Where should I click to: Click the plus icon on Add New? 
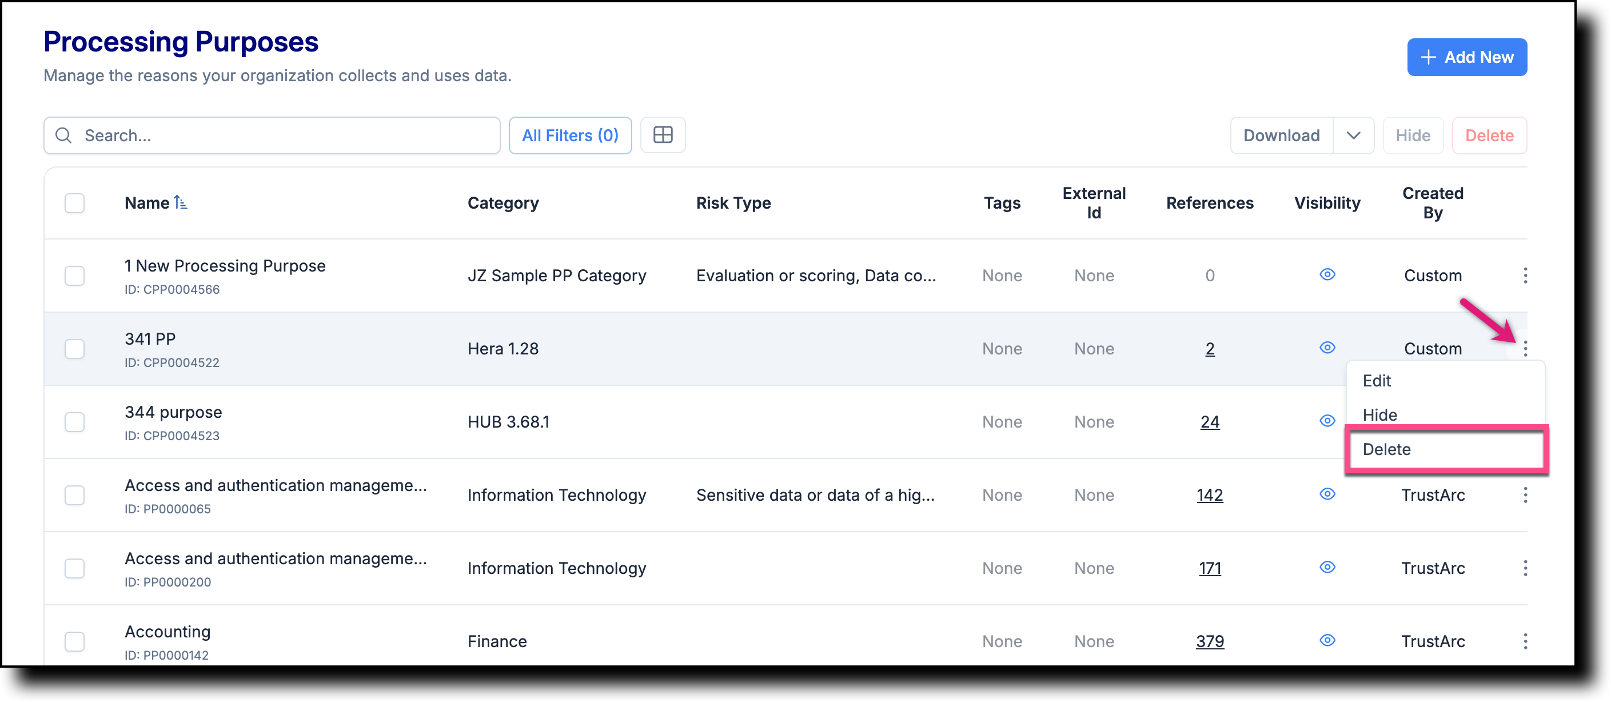coord(1429,57)
